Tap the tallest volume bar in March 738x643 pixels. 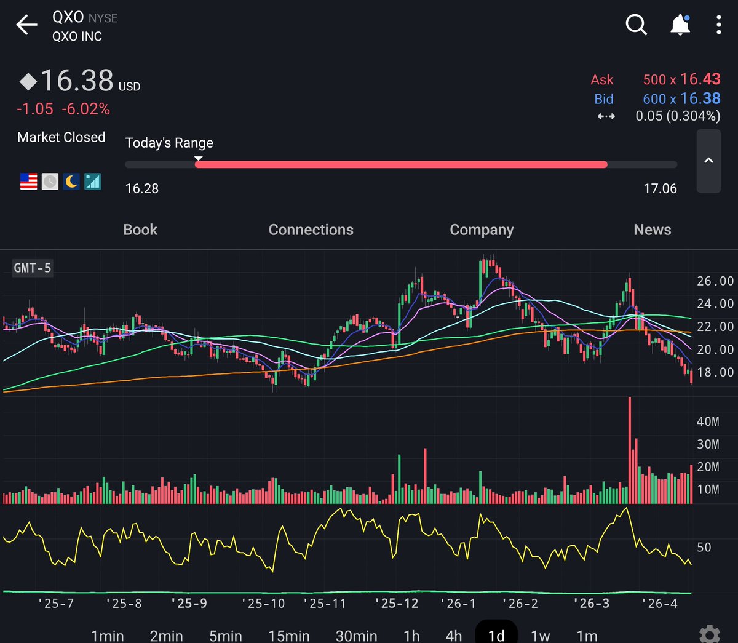point(630,450)
